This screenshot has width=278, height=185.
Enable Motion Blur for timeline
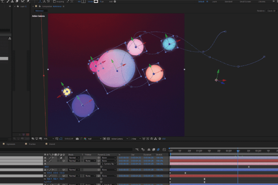(x=158, y=150)
